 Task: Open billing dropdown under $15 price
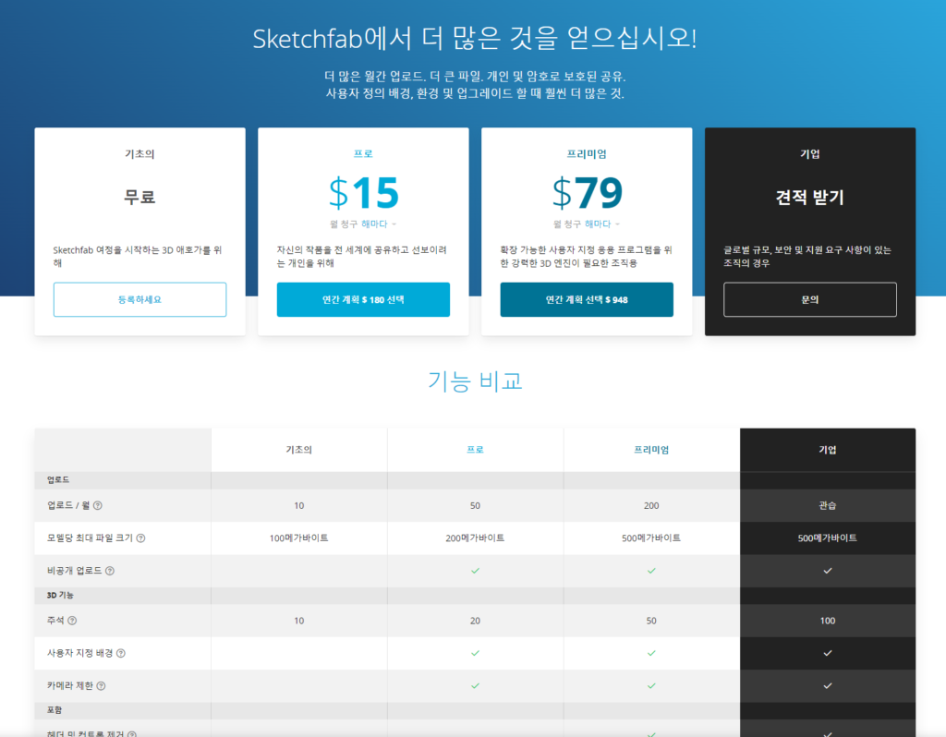click(x=379, y=224)
